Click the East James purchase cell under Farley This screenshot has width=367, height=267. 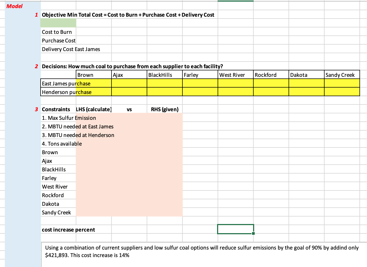coord(200,83)
